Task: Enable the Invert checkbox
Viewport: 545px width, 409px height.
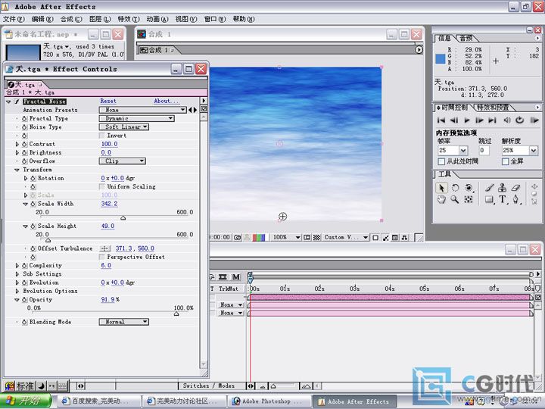Action: (x=102, y=136)
